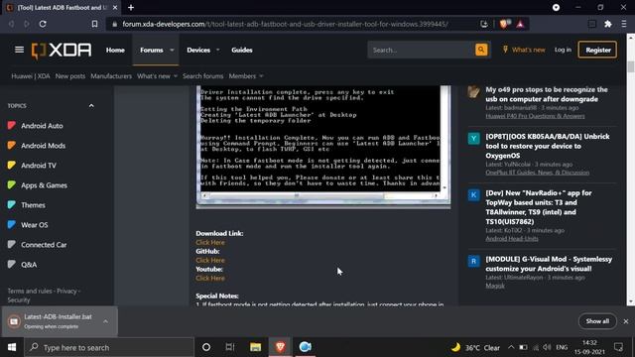
Task: Open Windows notification center
Action: (618, 347)
